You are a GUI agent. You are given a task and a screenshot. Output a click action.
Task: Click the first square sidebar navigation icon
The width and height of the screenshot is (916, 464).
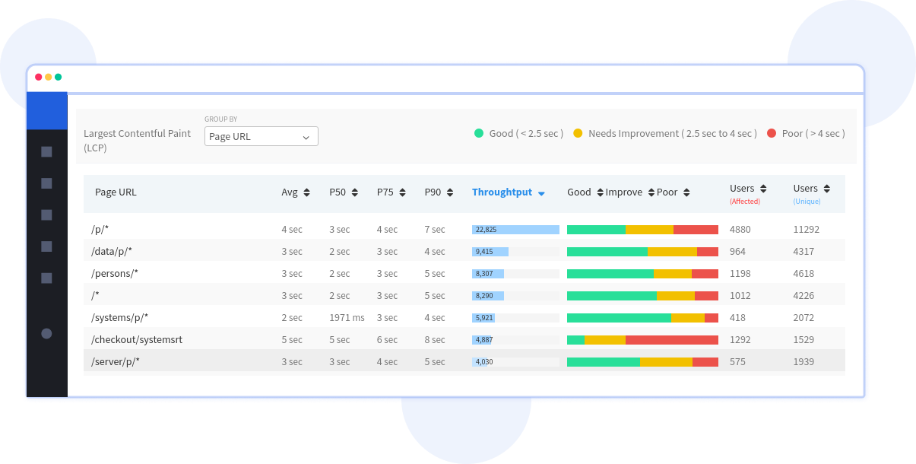46,151
